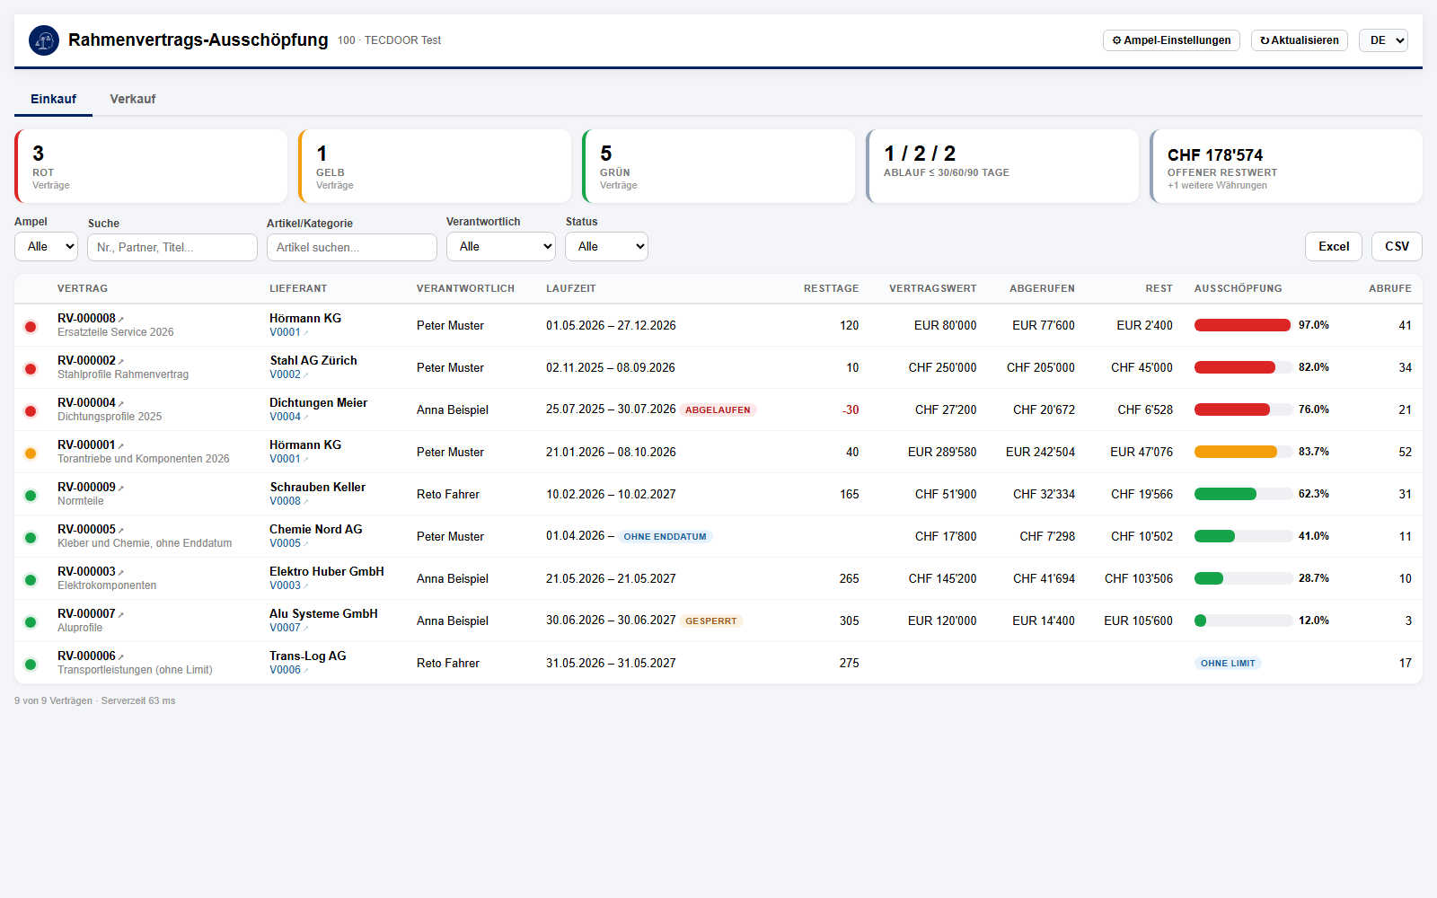Click the 12.0% progress bar for RV-000007
The width and height of the screenshot is (1437, 898).
1243,621
